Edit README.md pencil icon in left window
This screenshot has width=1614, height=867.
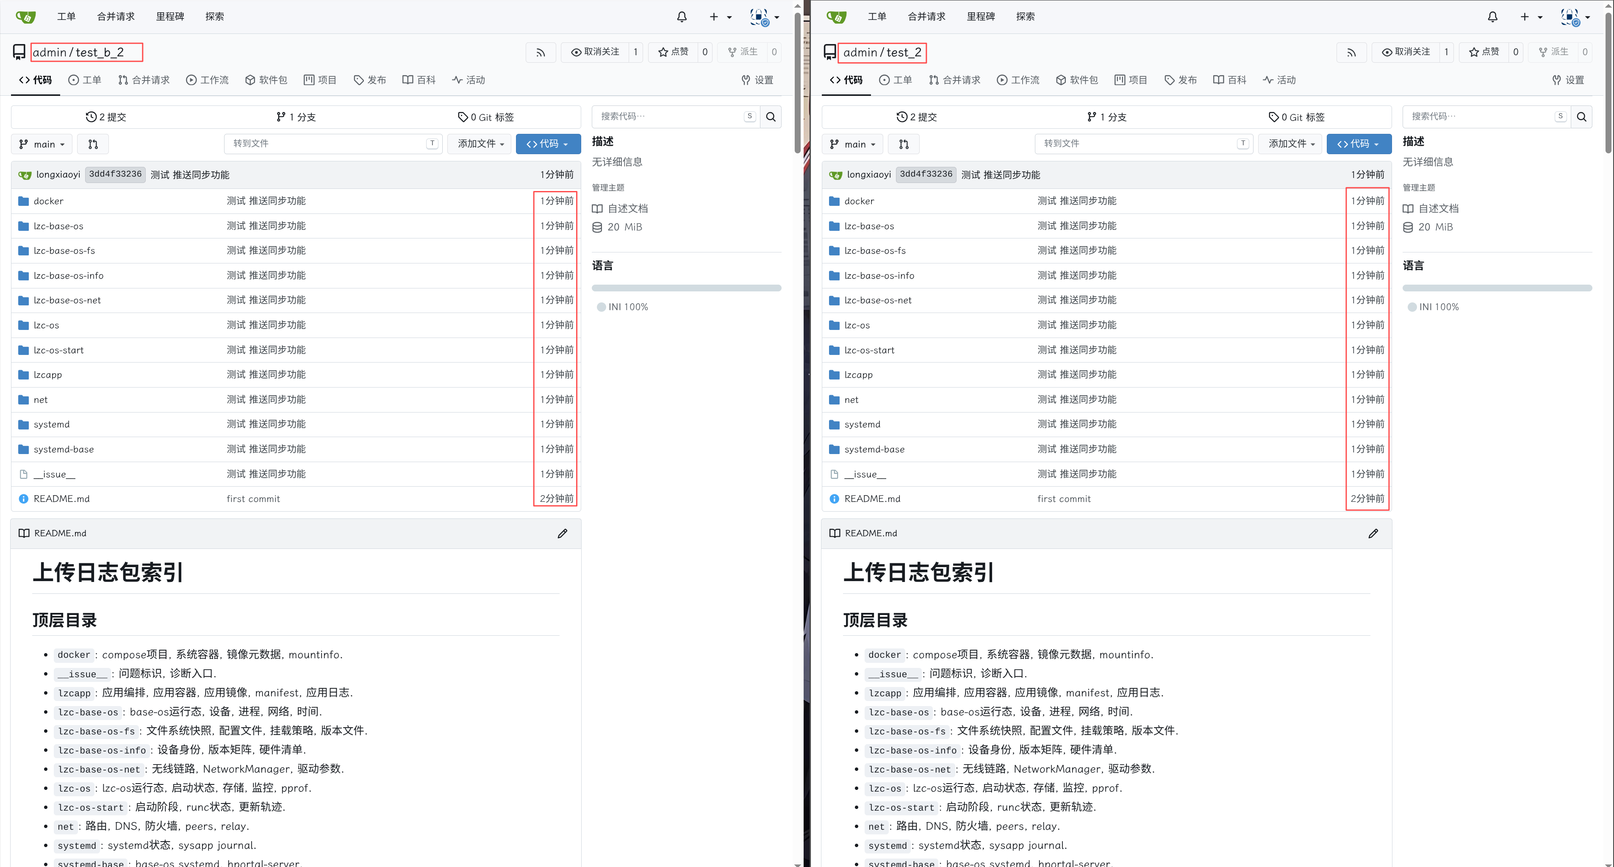563,534
